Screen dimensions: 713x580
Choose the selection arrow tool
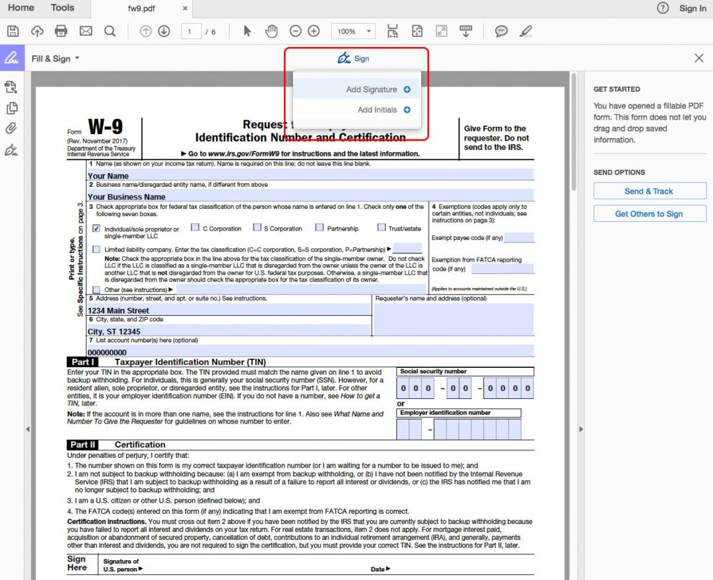247,31
